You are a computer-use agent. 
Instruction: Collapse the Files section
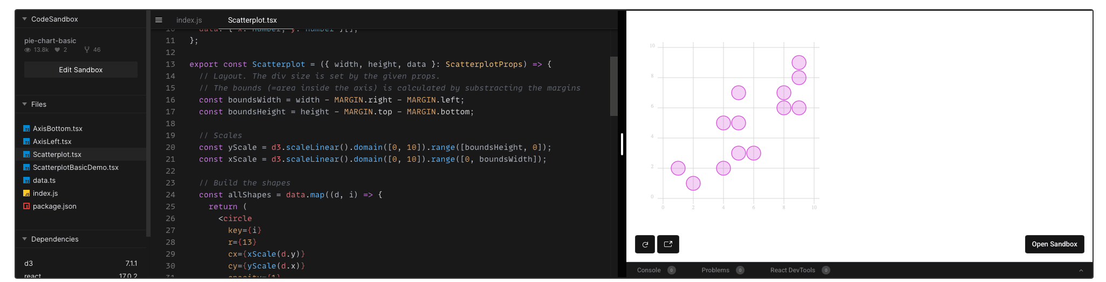coord(25,104)
